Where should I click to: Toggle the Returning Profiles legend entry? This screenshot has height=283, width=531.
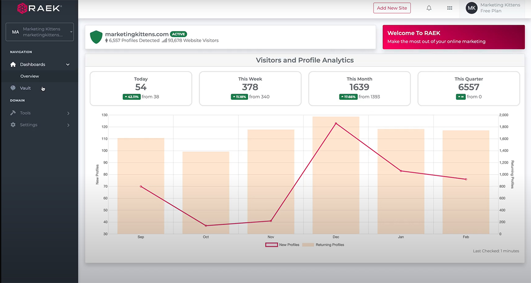coord(323,245)
